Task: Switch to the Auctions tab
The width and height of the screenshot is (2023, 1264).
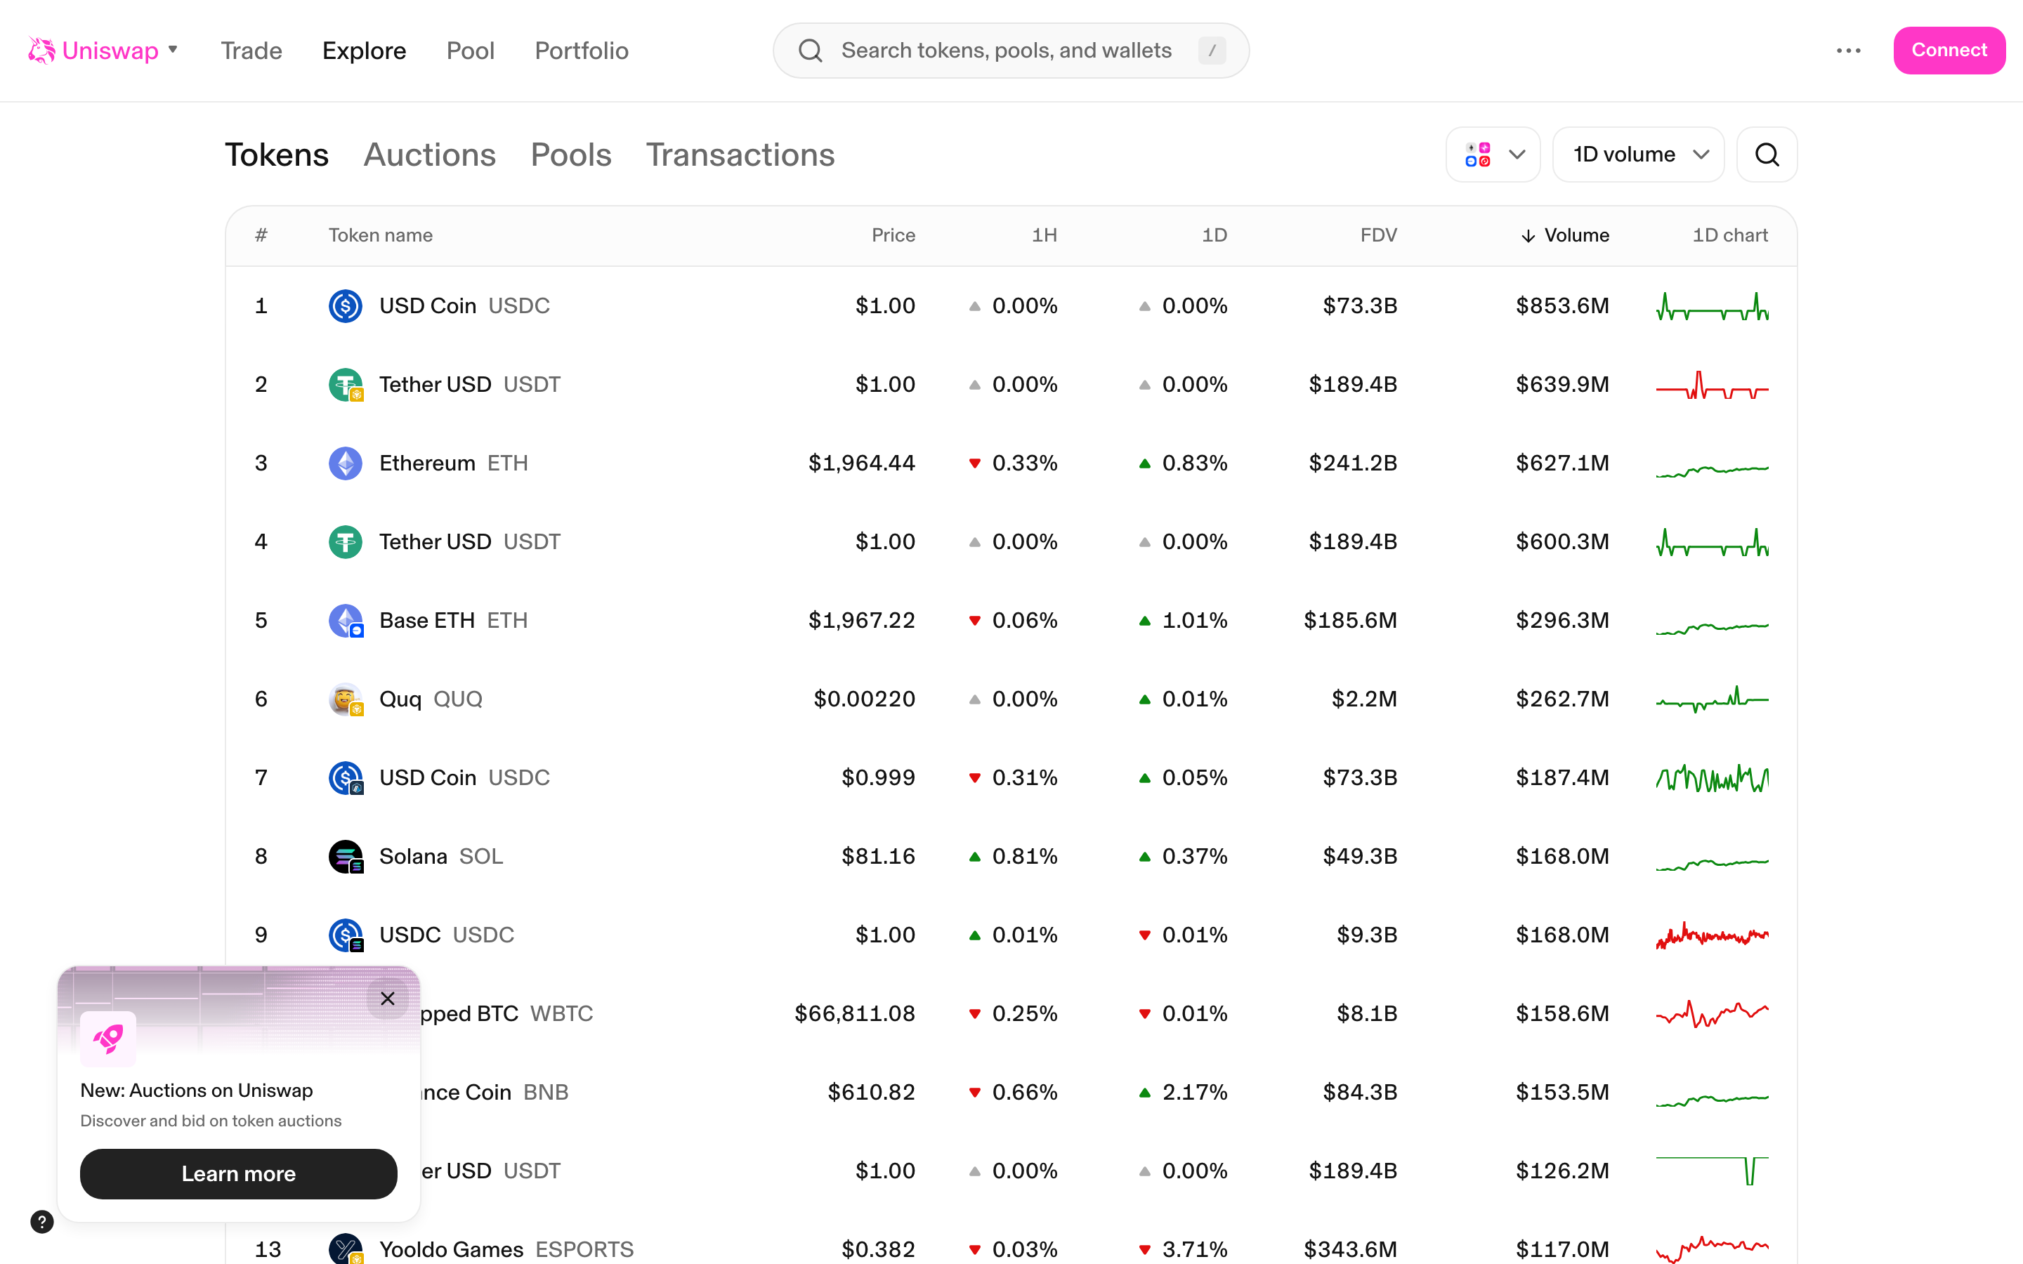Action: (430, 154)
